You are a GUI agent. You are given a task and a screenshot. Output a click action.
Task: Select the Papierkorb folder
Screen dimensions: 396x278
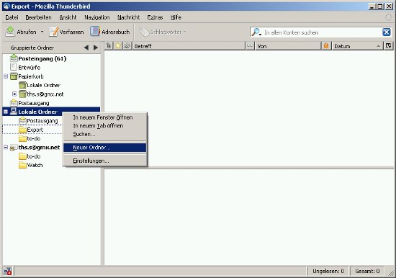point(30,76)
